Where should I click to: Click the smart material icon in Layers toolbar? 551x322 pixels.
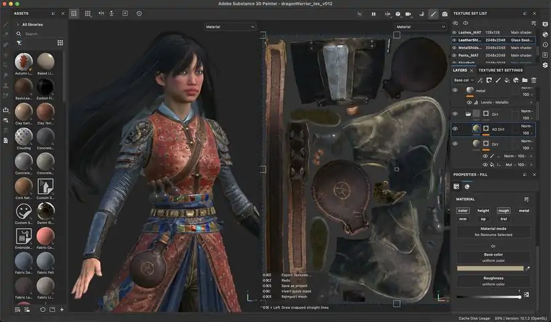(x=516, y=80)
